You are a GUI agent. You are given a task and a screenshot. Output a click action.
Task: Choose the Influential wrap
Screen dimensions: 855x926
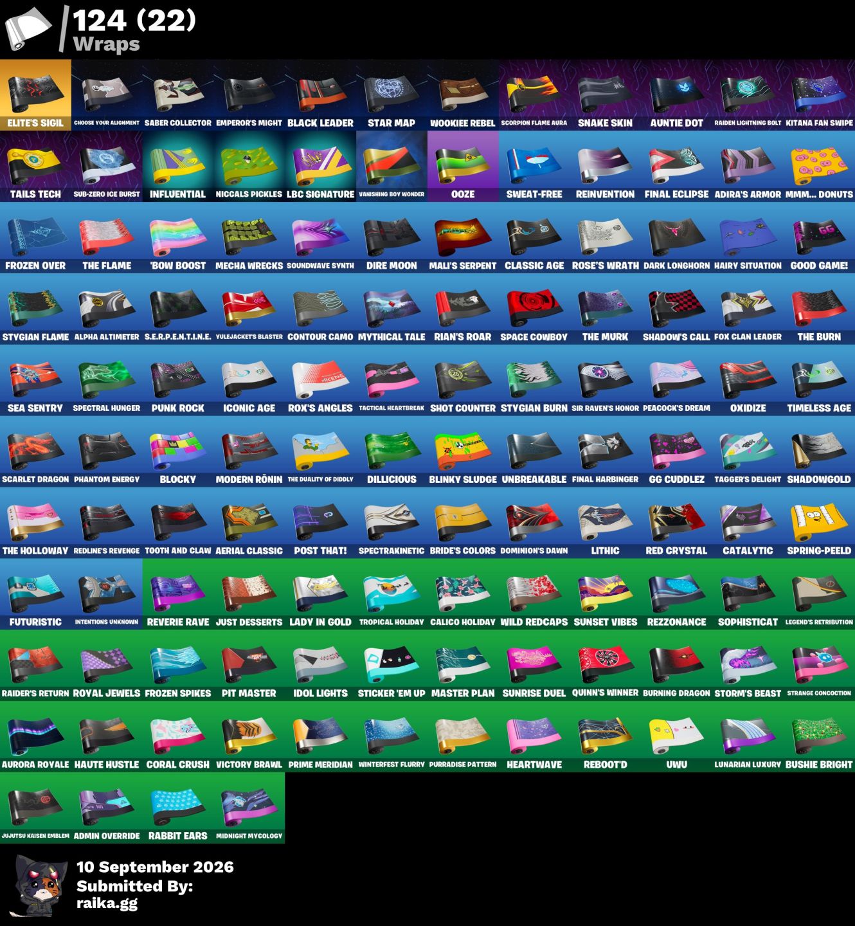click(x=178, y=167)
